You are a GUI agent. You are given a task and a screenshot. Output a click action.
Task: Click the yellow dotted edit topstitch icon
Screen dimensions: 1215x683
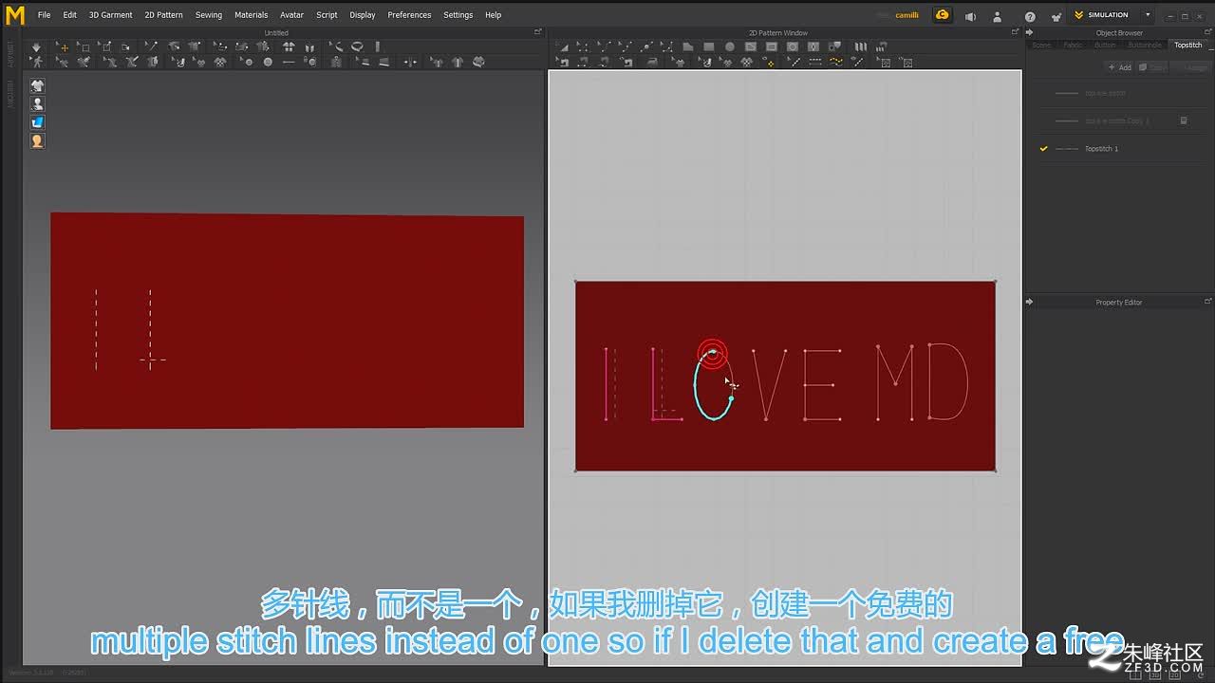click(x=771, y=63)
